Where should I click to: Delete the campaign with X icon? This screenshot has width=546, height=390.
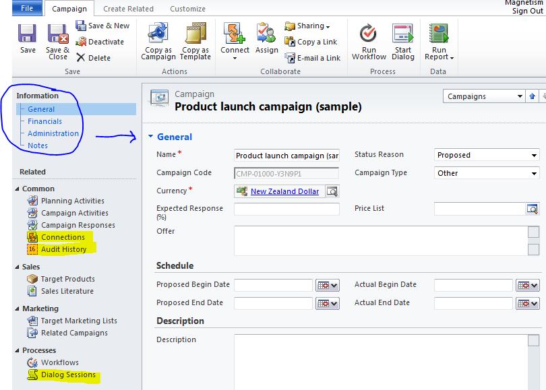click(93, 58)
